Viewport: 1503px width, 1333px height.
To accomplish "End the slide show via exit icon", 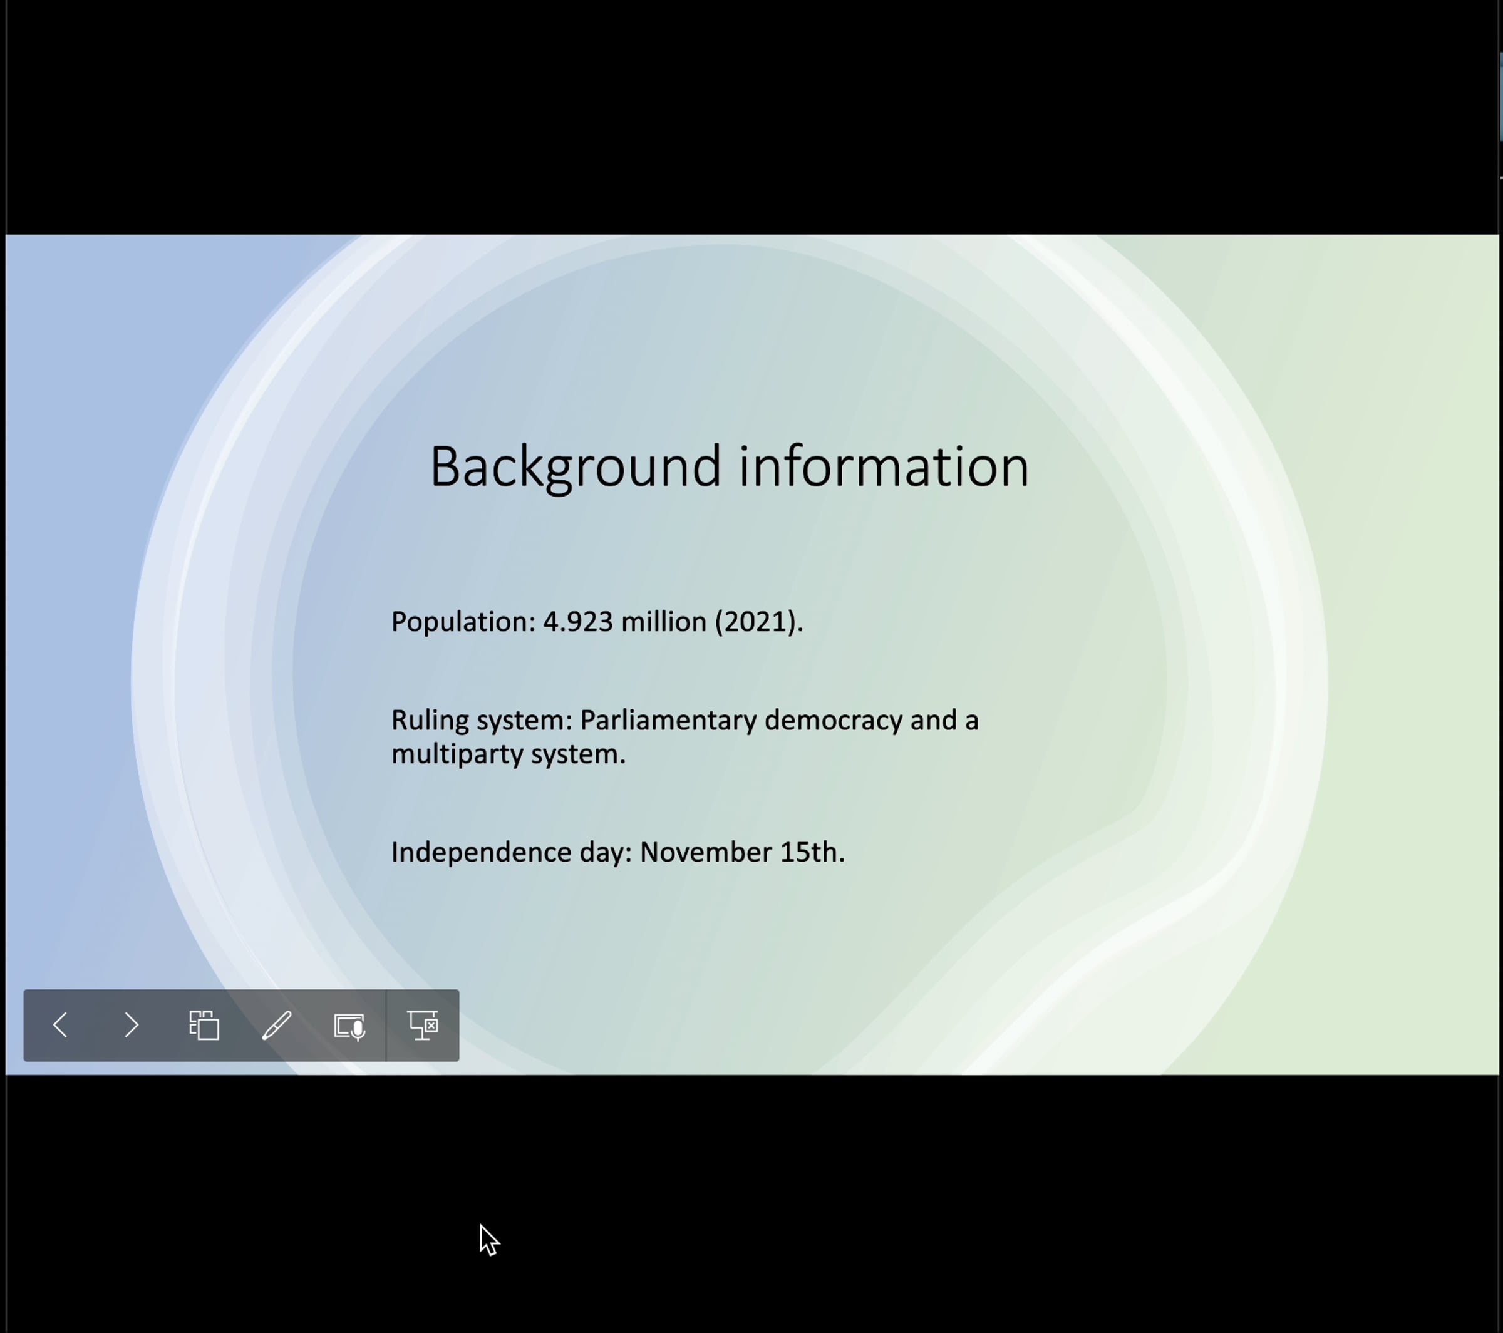I will tap(423, 1025).
